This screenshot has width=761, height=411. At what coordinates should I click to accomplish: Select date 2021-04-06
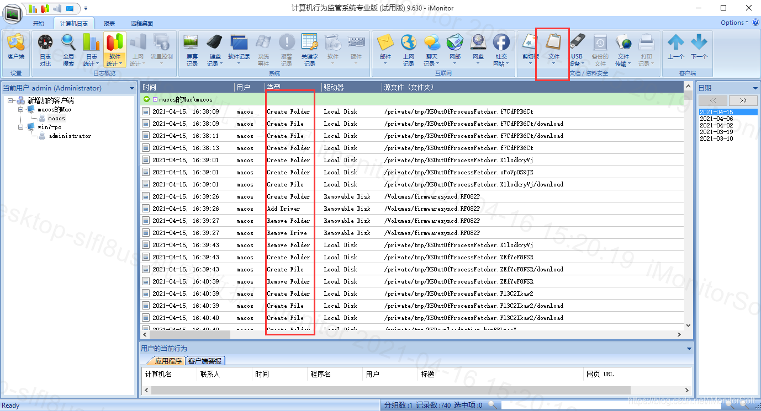coord(716,119)
